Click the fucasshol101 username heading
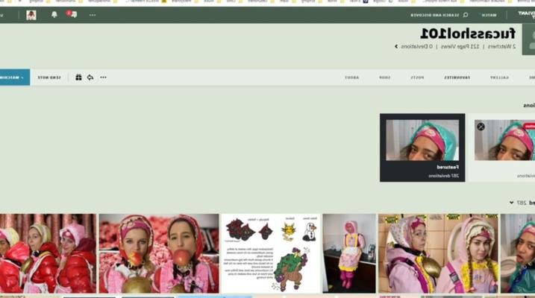Viewport: 535px width, 298px height. [468, 34]
